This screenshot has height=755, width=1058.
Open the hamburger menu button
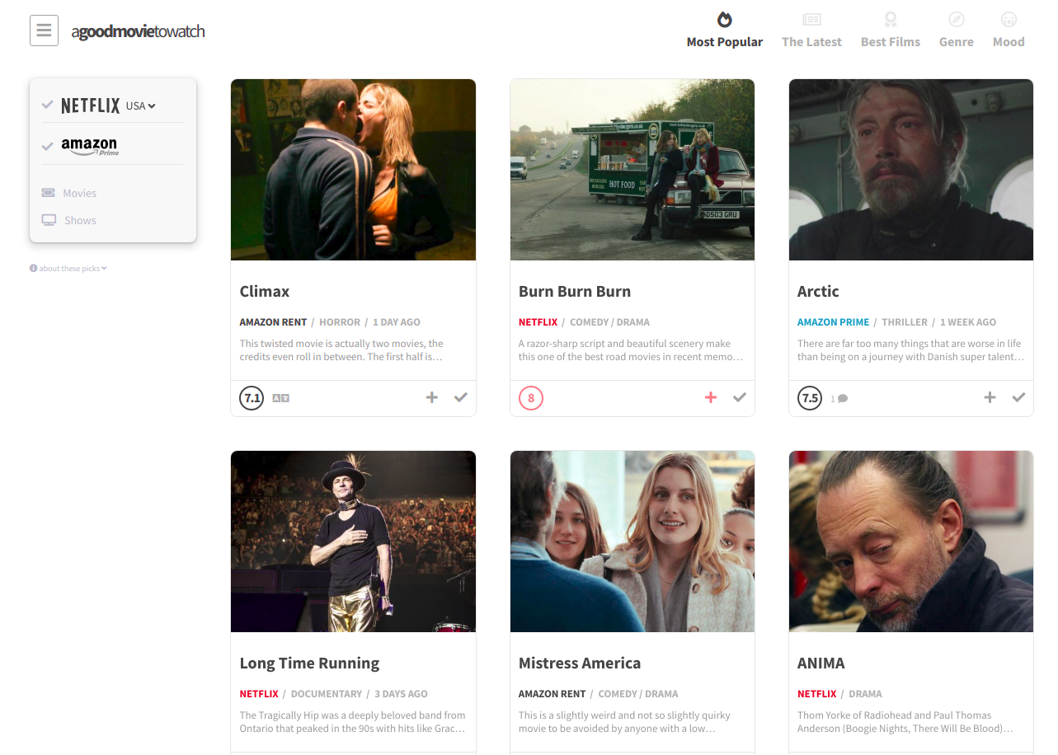(x=44, y=30)
